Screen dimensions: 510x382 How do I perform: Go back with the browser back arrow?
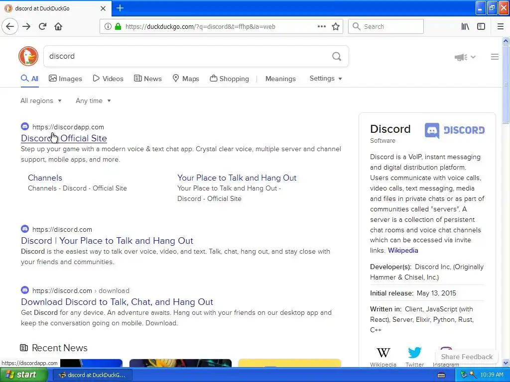point(10,26)
